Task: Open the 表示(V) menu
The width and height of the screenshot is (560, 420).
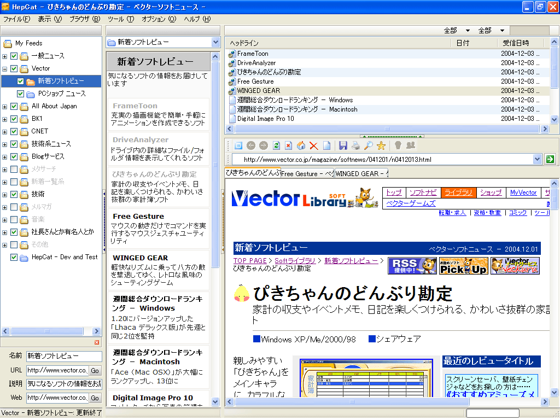Action: pos(50,19)
